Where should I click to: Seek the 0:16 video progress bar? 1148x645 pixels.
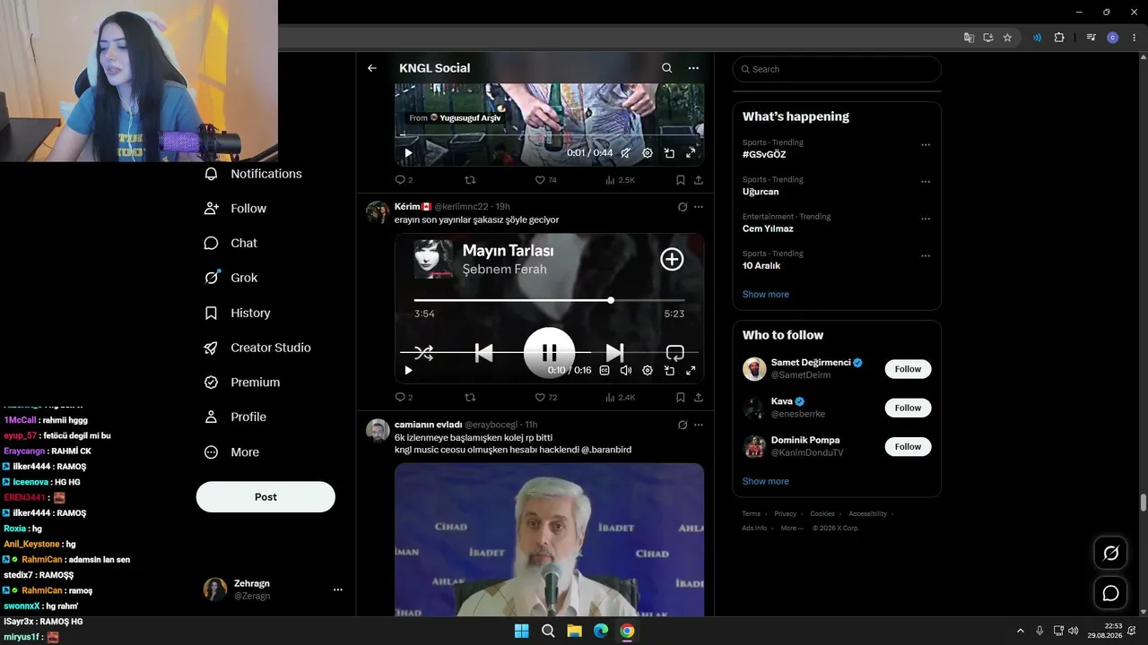(549, 352)
